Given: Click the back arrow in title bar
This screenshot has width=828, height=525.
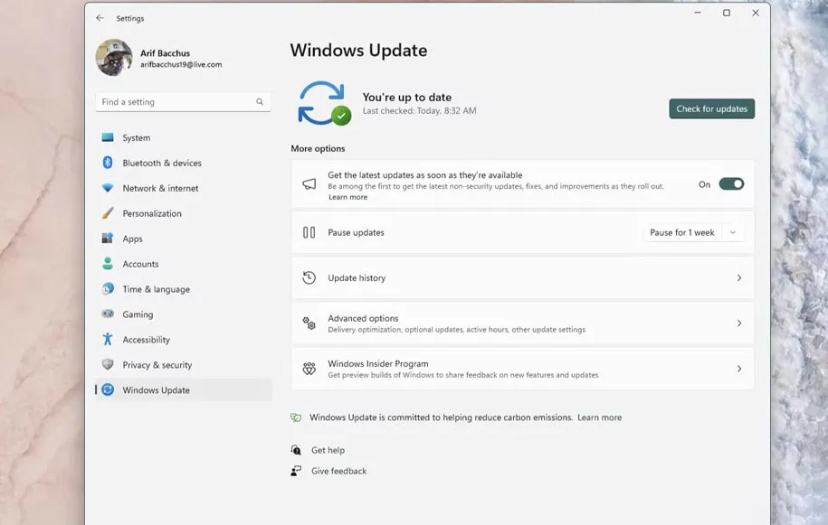Looking at the screenshot, I should coord(100,18).
